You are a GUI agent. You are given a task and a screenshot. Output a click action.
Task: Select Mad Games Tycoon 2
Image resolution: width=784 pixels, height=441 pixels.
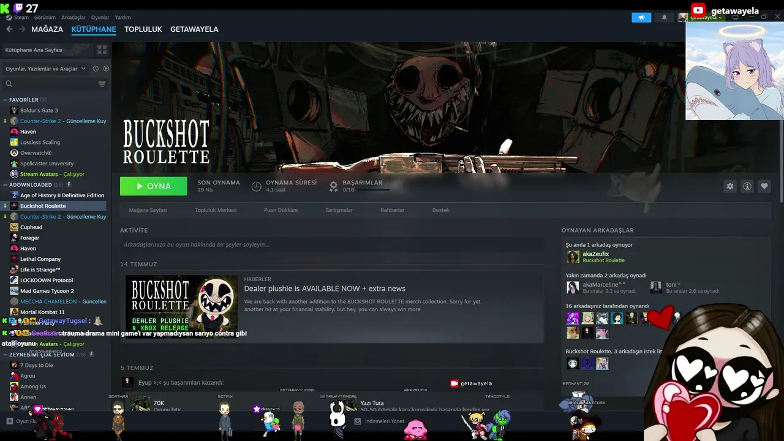47,291
